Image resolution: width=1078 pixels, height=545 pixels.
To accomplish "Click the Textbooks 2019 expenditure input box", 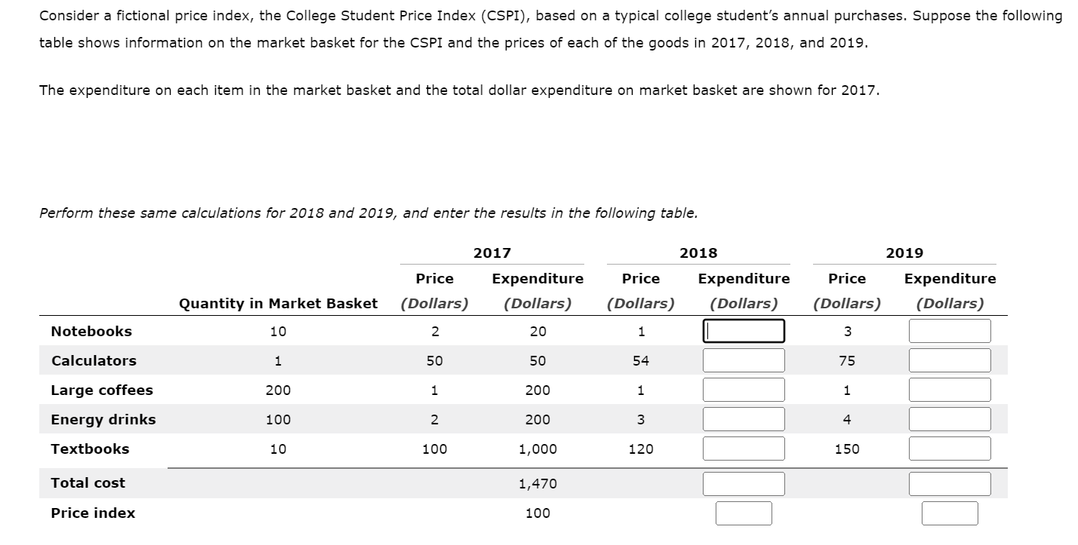I will coord(950,448).
